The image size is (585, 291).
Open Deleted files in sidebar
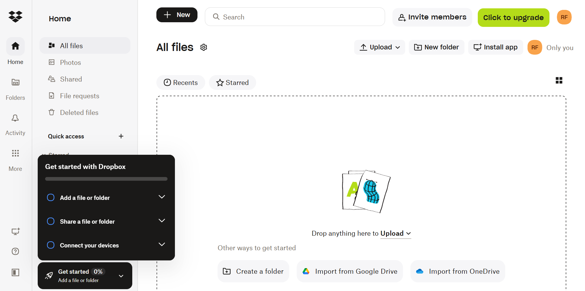[x=85, y=112]
